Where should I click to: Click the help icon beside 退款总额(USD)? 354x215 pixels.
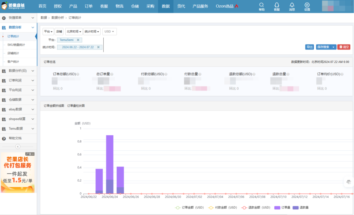click(x=254, y=74)
